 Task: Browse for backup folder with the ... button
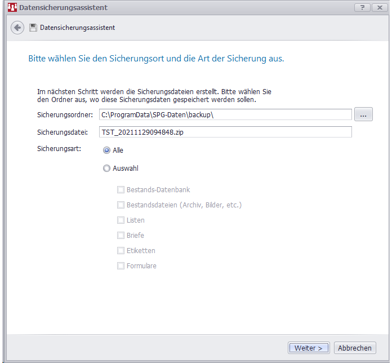click(363, 115)
